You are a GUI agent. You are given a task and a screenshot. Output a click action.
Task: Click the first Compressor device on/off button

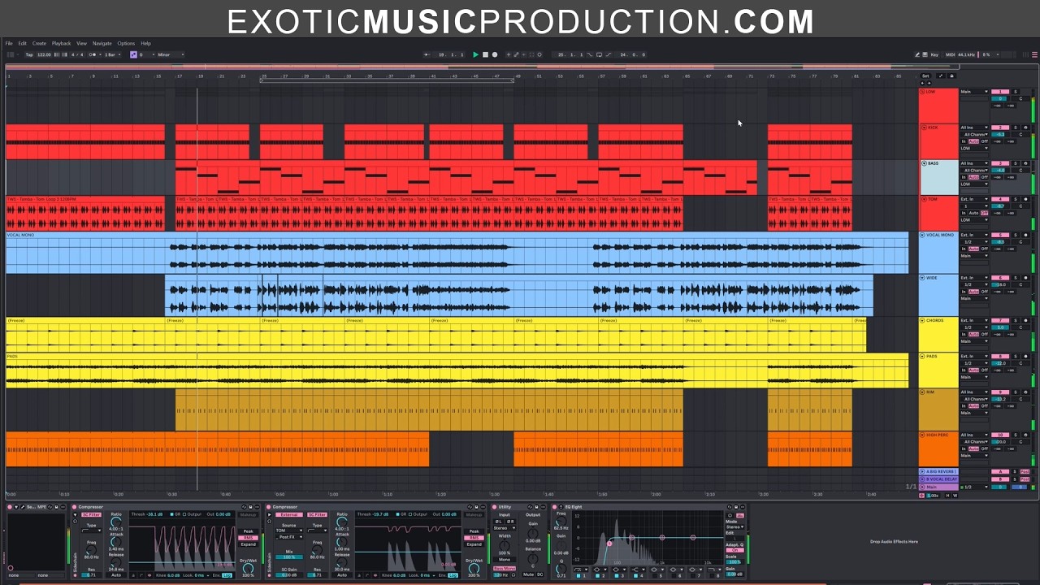(74, 506)
